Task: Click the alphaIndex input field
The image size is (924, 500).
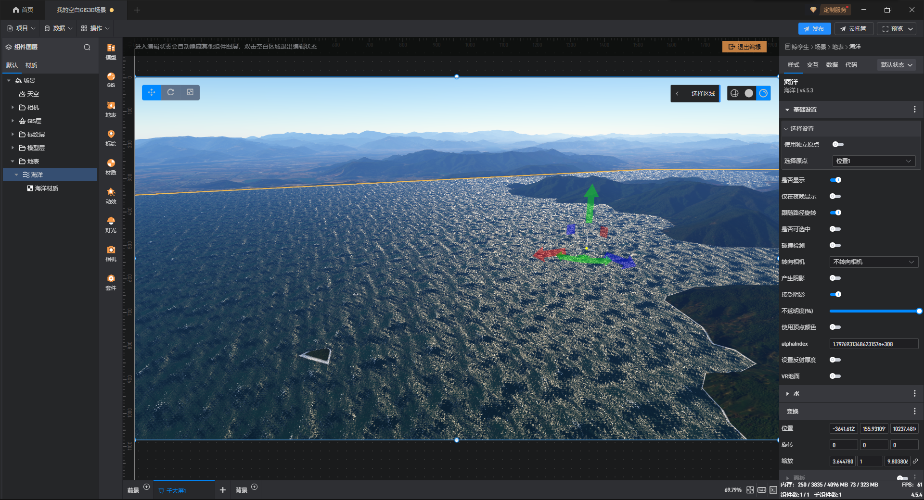Action: point(874,344)
